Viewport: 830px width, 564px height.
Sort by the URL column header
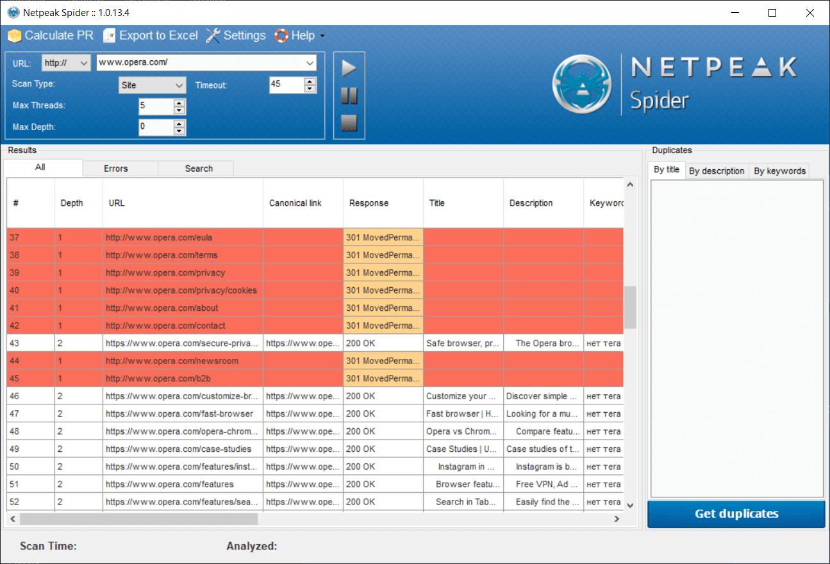[x=183, y=203]
